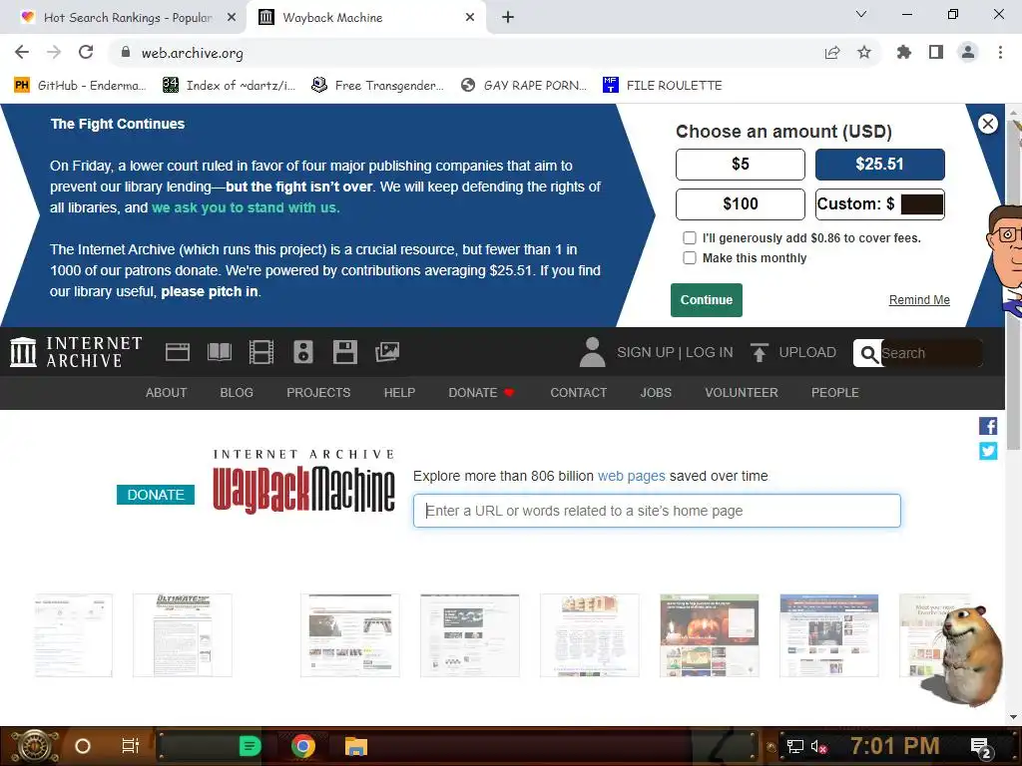Open the Software floppy disk icon
This screenshot has width=1022, height=766.
(x=344, y=352)
